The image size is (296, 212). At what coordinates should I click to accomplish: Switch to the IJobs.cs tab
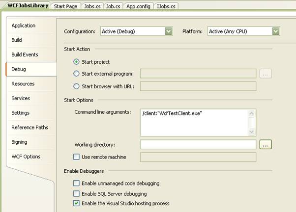click(x=166, y=6)
